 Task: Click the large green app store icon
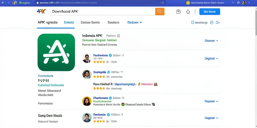click(x=56, y=52)
